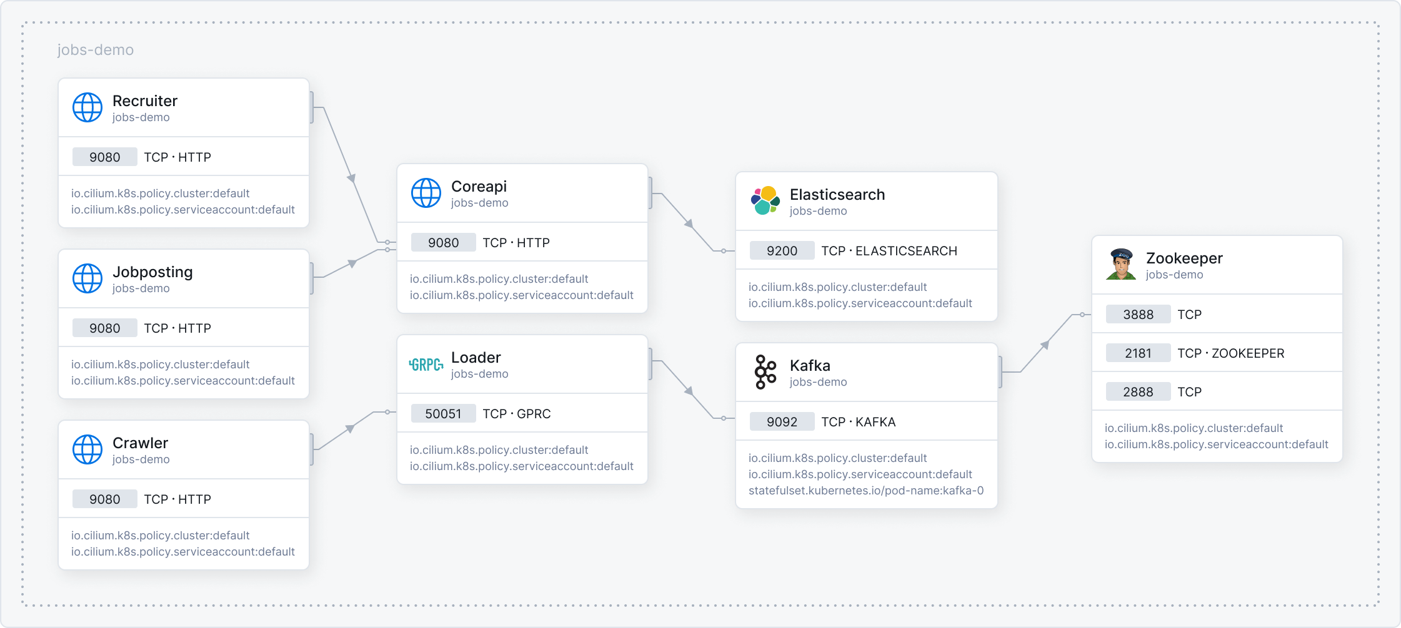Click TCP · ELASTICSEARCH protocol label
Image resolution: width=1401 pixels, height=628 pixels.
[889, 251]
